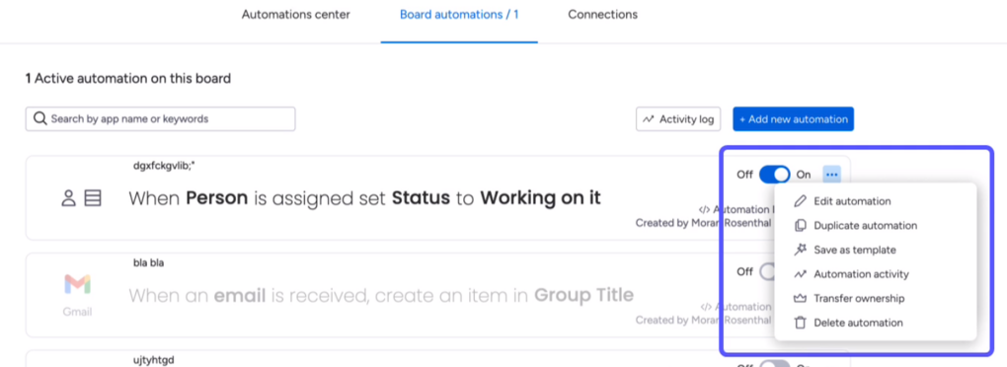
Task: Focus the search by app name field
Action: pos(161,118)
